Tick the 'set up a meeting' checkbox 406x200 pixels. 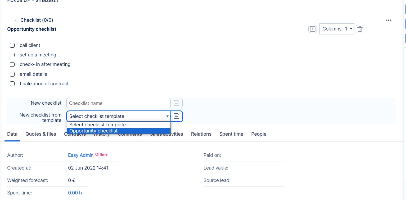pyautogui.click(x=12, y=55)
